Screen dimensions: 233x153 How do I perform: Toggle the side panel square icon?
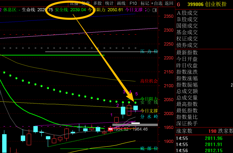pyautogui.click(x=155, y=10)
